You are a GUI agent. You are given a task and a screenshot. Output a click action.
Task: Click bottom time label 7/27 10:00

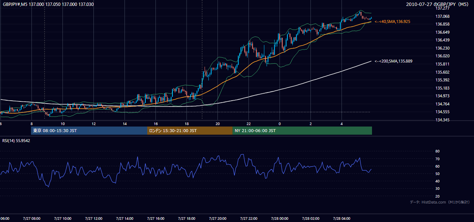tap(62, 218)
